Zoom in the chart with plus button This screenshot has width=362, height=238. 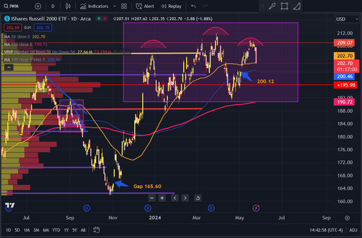tap(162, 198)
